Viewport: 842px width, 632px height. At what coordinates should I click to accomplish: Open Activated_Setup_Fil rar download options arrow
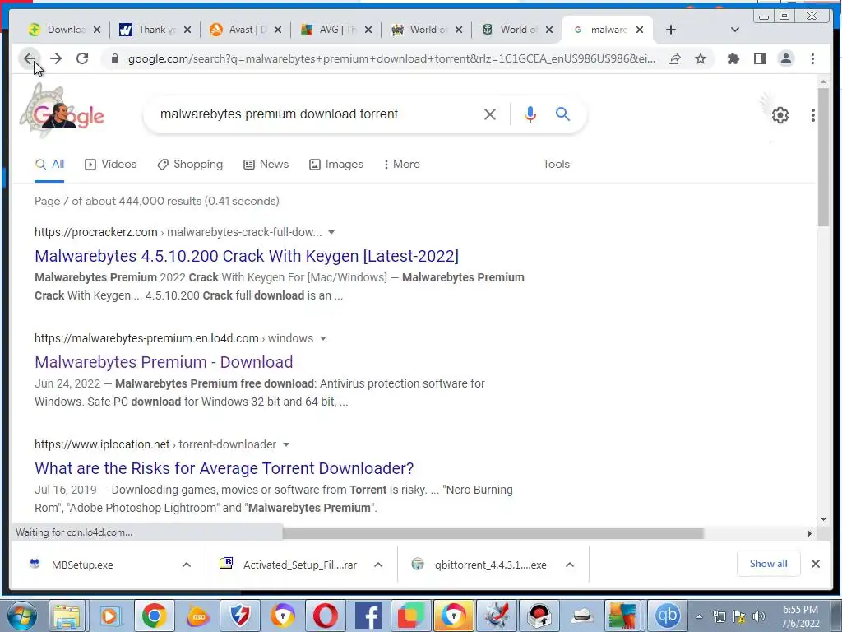[x=378, y=565]
